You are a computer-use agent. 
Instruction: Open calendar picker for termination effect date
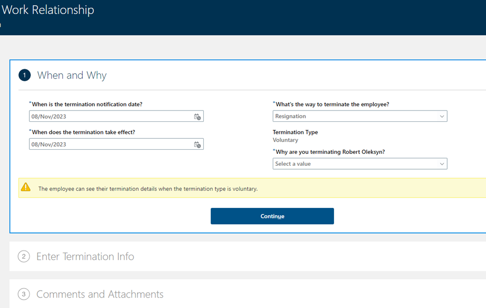[197, 145]
